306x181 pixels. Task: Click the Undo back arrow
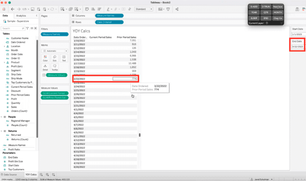13,9
